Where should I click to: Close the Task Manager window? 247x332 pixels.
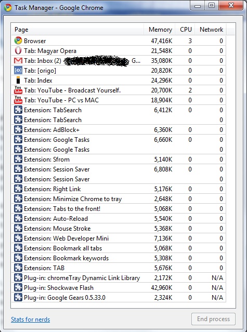231,5
